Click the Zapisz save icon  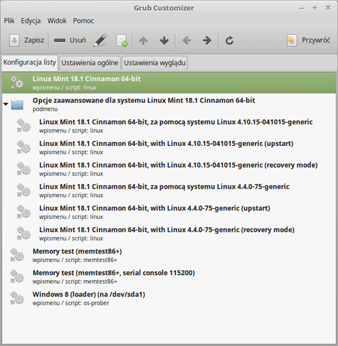tap(14, 41)
